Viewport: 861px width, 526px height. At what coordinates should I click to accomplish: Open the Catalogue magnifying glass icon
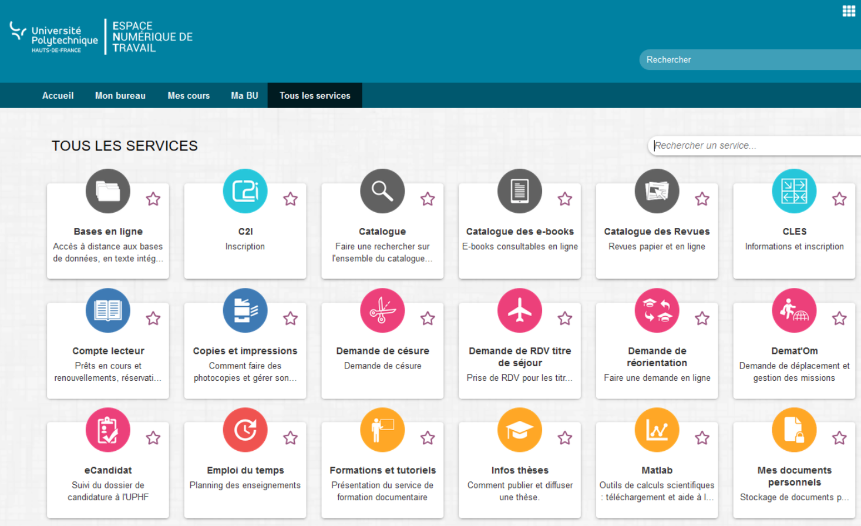[x=382, y=191]
